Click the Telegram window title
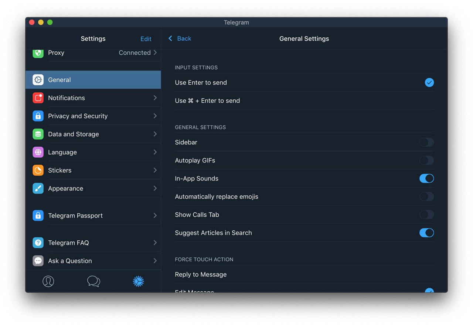473x326 pixels. [x=236, y=23]
